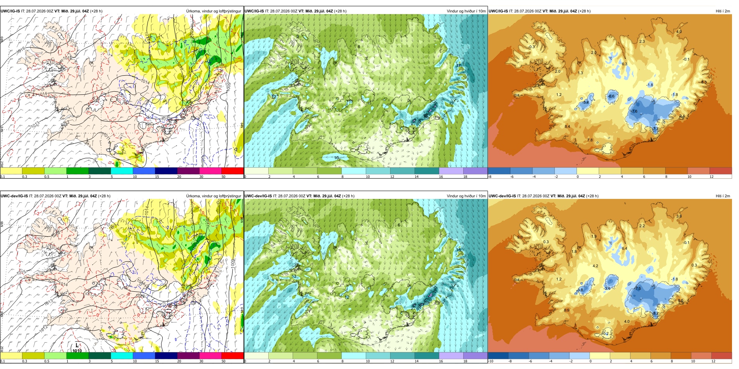Open the UWC-dev 'Vindur og hviður í 10m' title
Image resolution: width=739 pixels, height=369 pixels.
(x=466, y=196)
